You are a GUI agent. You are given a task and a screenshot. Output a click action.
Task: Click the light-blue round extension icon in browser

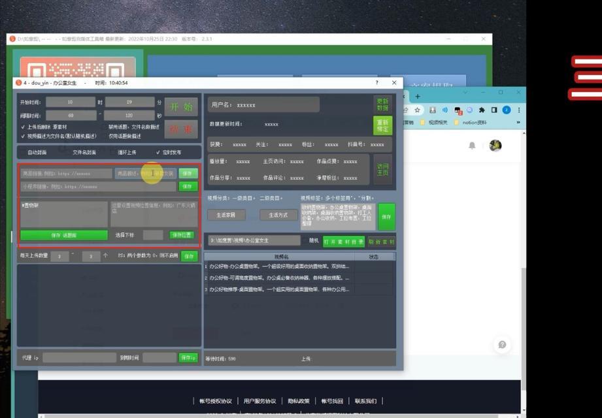469,110
